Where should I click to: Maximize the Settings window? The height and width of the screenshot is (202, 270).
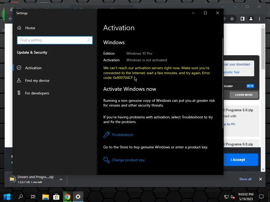point(205,13)
